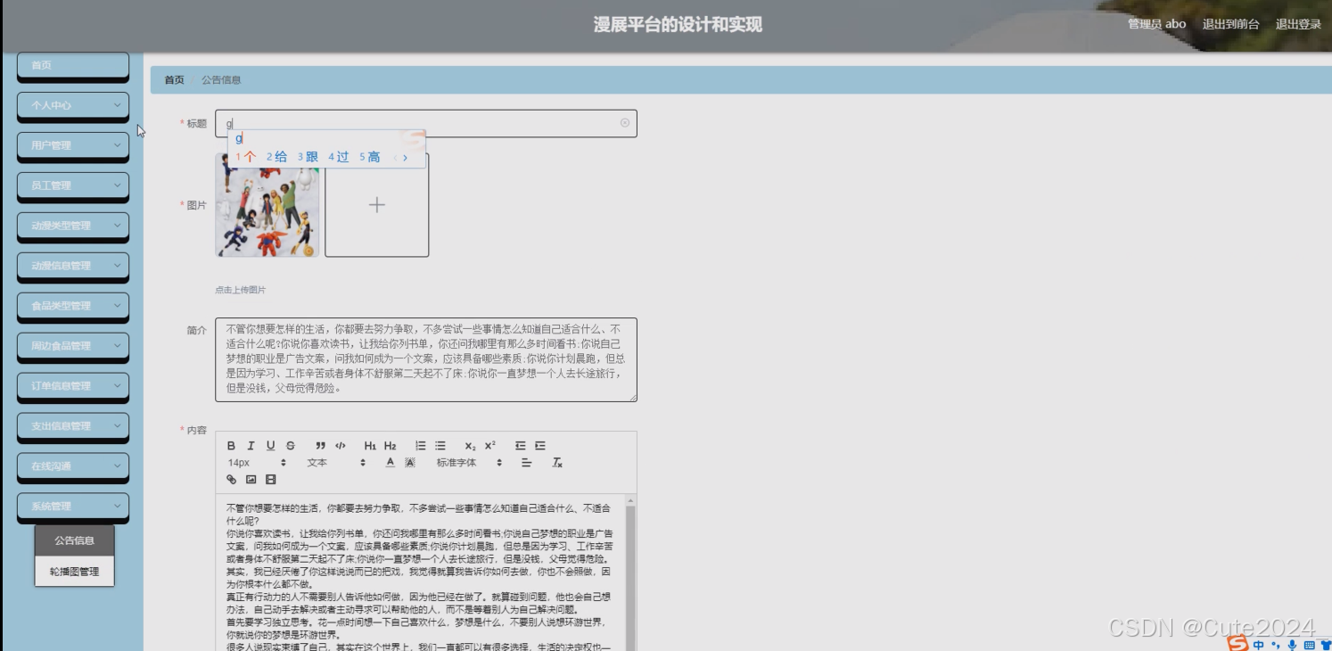Choose IME candidate 1 个
The image size is (1332, 651).
[x=246, y=157]
